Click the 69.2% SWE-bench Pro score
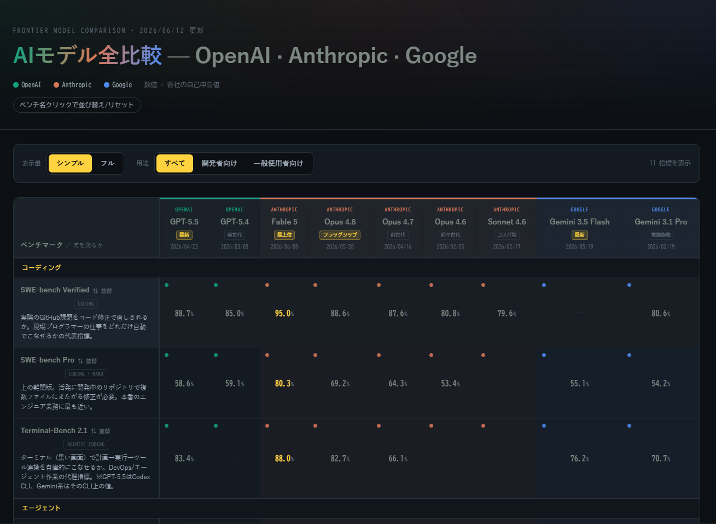The width and height of the screenshot is (716, 524). coord(340,383)
